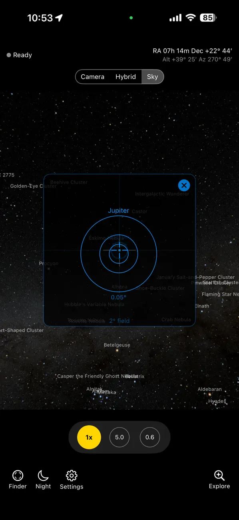239x520 pixels.
Task: Select Casper the Friendly Ghost Nebula label
Action: coord(97,376)
